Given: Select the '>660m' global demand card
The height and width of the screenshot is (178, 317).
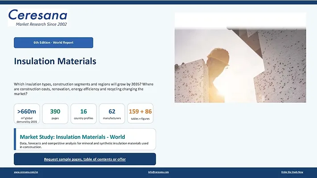Looking at the screenshot, I should point(27,113).
